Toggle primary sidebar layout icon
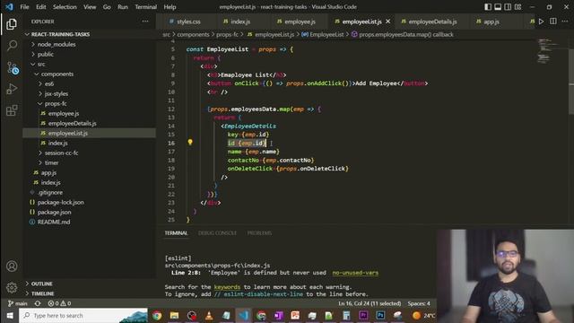The image size is (574, 323). [488, 7]
